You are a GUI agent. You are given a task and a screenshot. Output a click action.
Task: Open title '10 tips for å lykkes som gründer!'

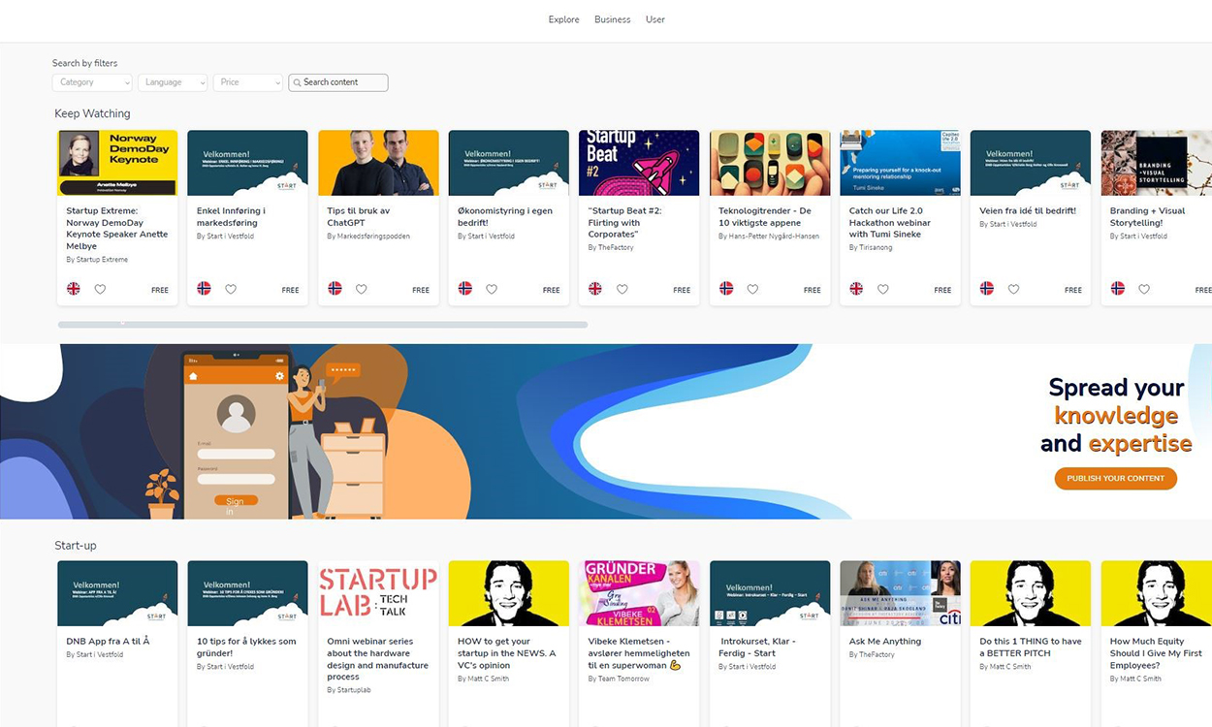click(x=246, y=647)
